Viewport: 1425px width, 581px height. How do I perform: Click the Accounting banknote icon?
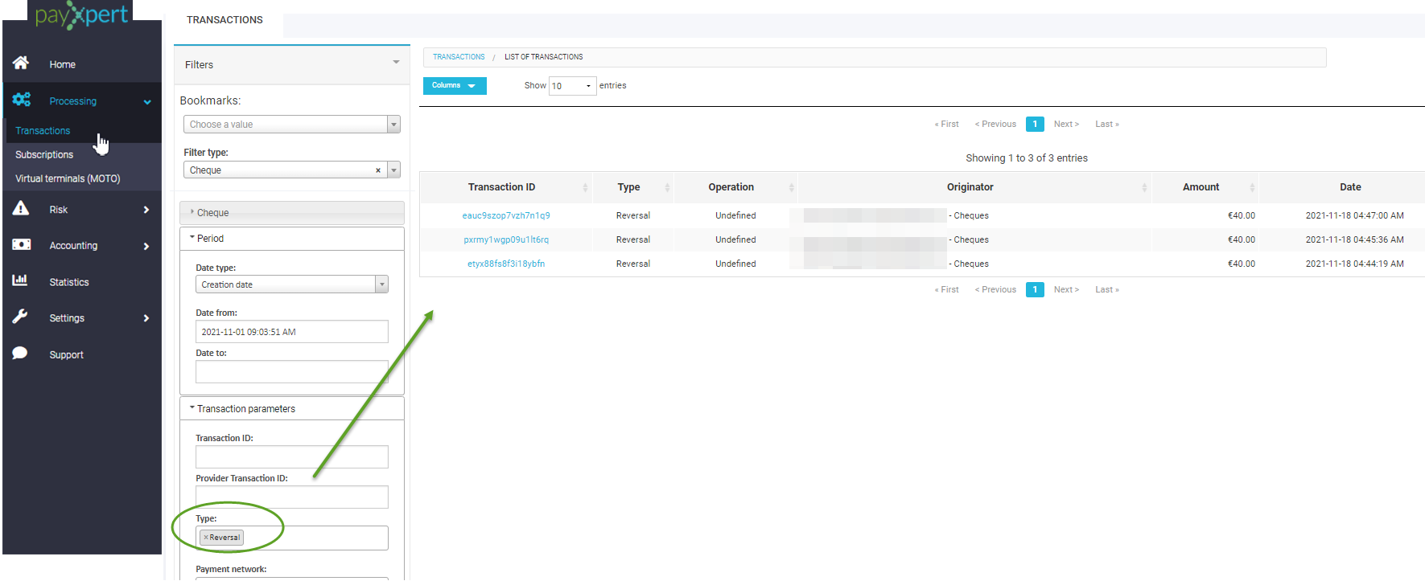coord(21,244)
